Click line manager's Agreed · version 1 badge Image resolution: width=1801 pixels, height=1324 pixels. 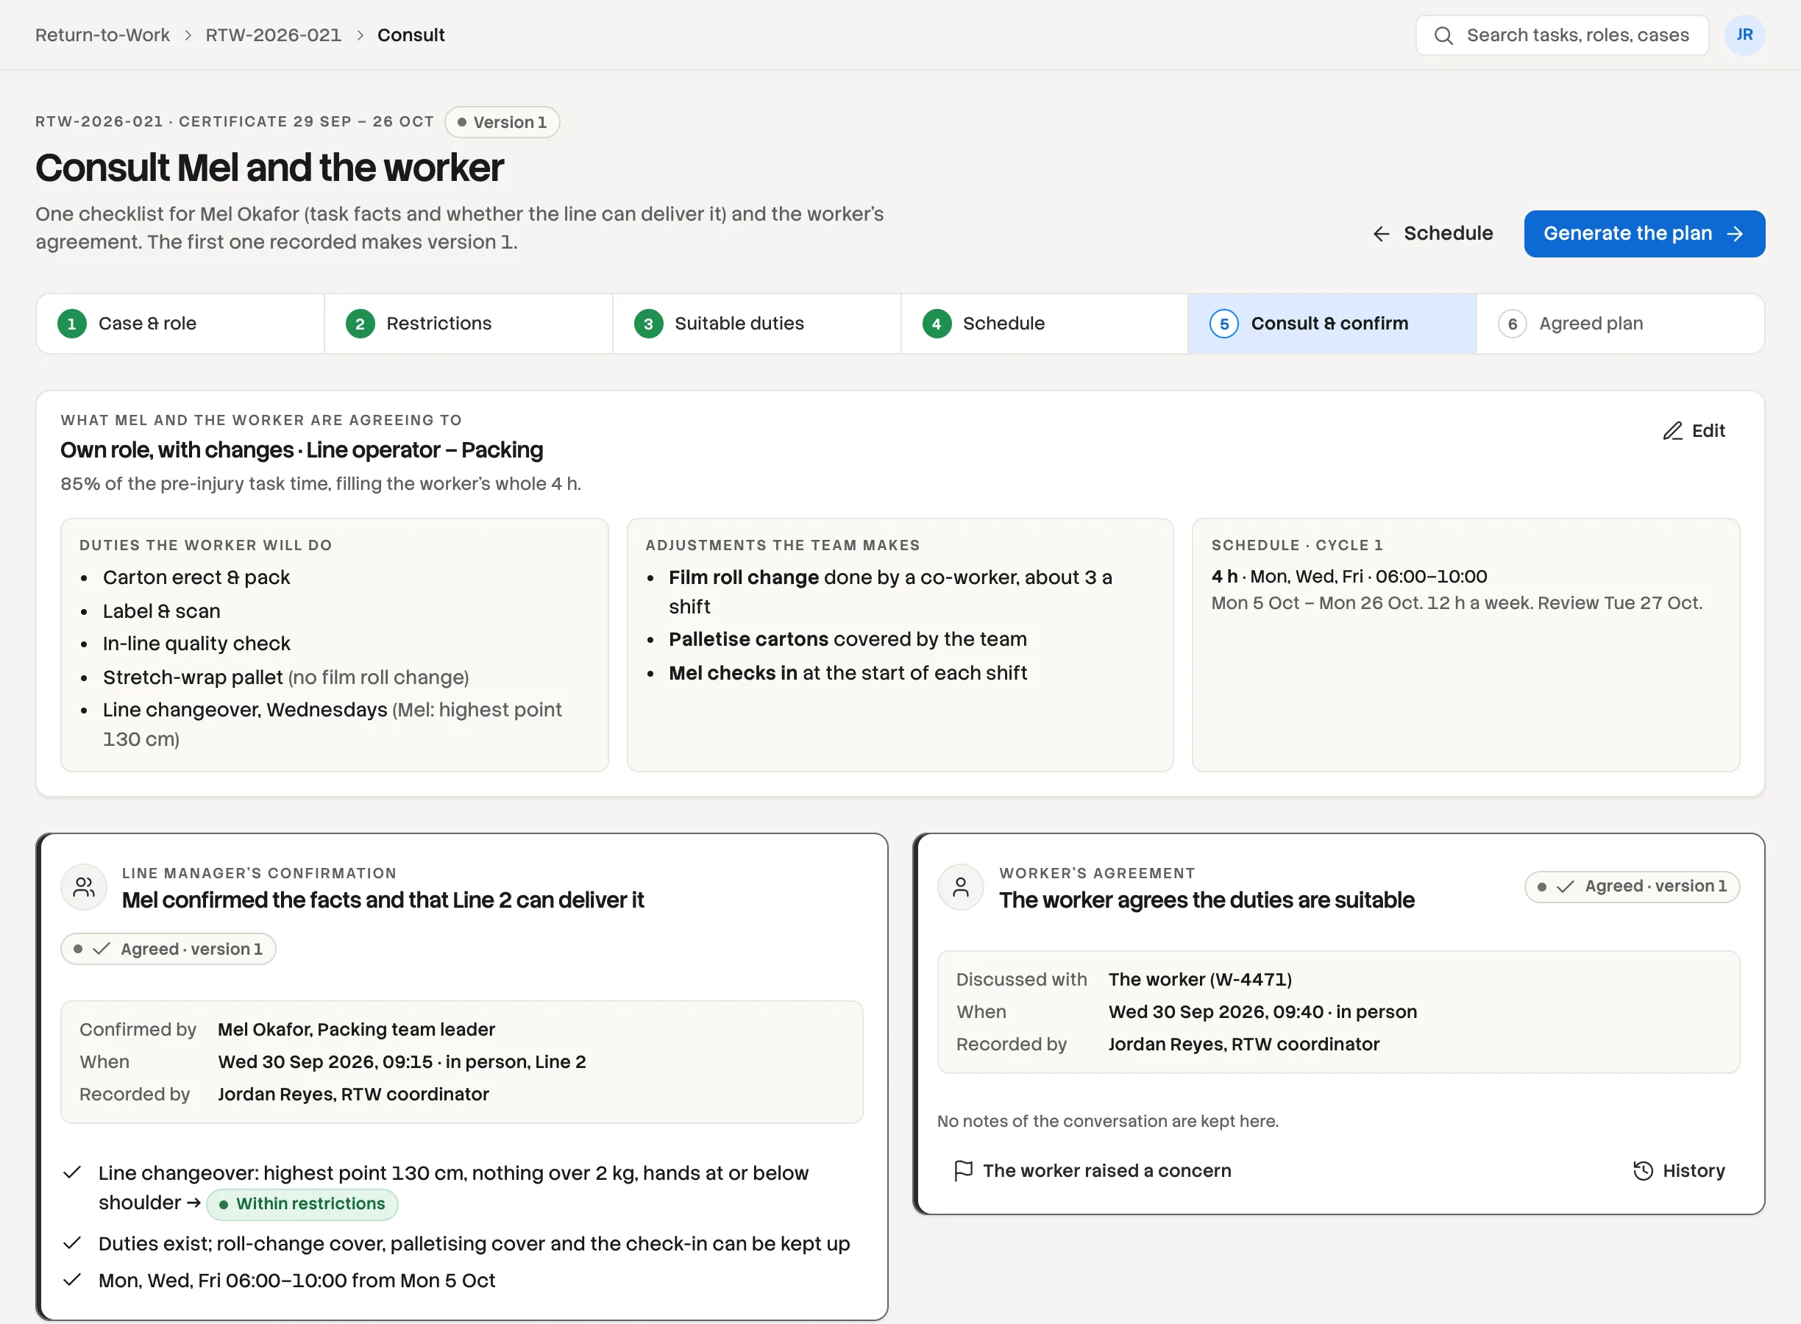(168, 949)
